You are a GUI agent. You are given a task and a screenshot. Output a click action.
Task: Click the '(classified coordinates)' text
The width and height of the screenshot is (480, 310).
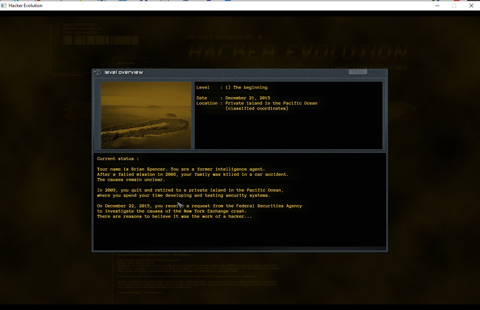pos(257,108)
